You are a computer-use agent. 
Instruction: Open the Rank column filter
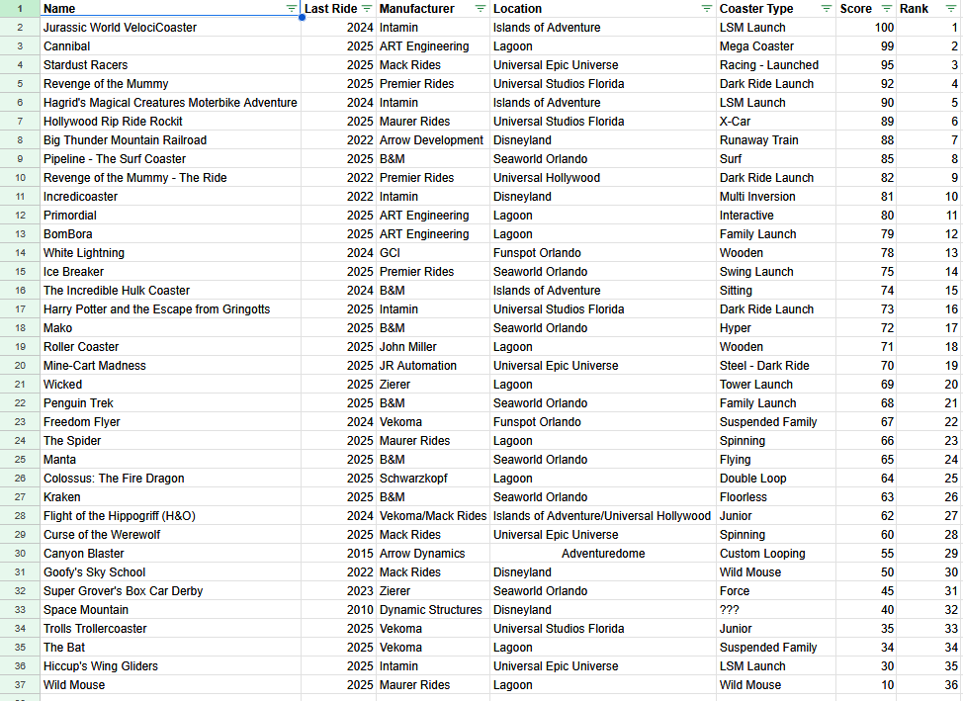[951, 9]
